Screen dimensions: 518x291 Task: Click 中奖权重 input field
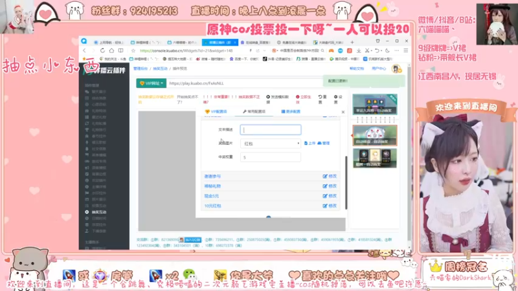pos(271,157)
